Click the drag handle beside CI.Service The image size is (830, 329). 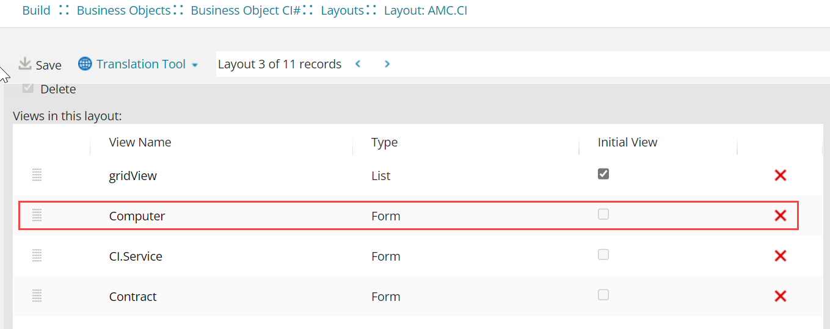point(37,256)
